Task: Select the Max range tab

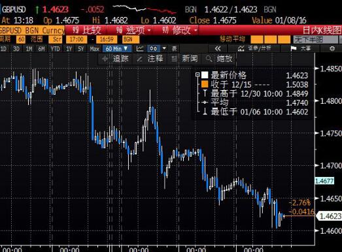Action: (94, 48)
